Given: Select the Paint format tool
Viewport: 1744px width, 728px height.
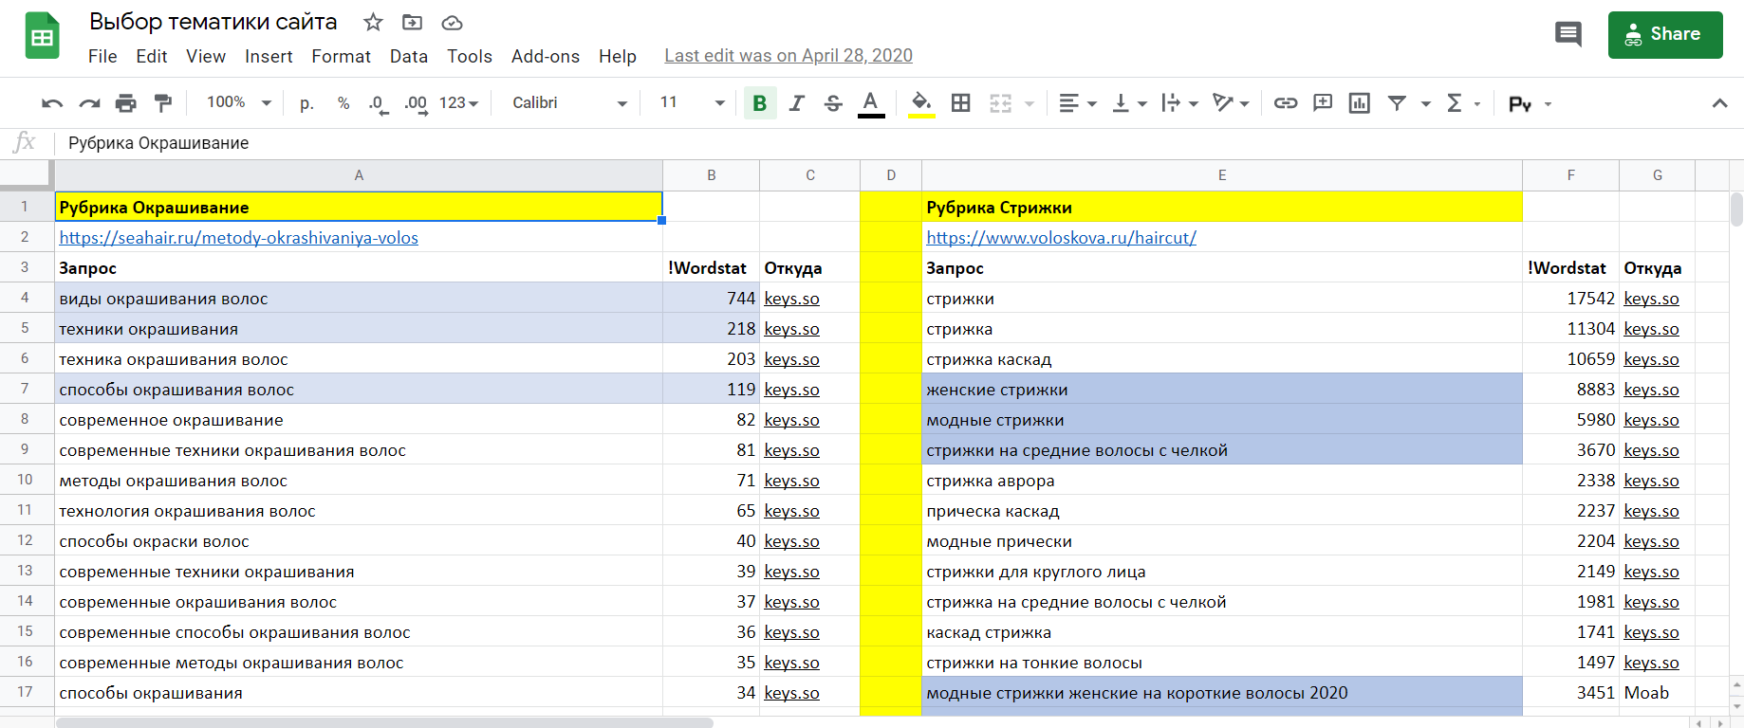Looking at the screenshot, I should [163, 103].
